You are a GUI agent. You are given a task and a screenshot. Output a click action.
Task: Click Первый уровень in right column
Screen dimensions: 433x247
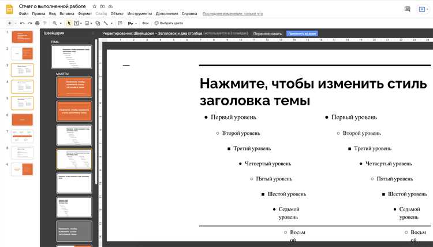point(354,117)
